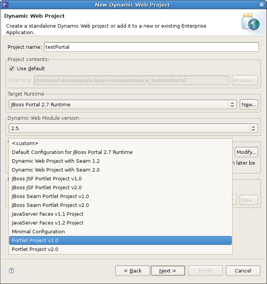Click New button beside Target Runtime

(249, 105)
